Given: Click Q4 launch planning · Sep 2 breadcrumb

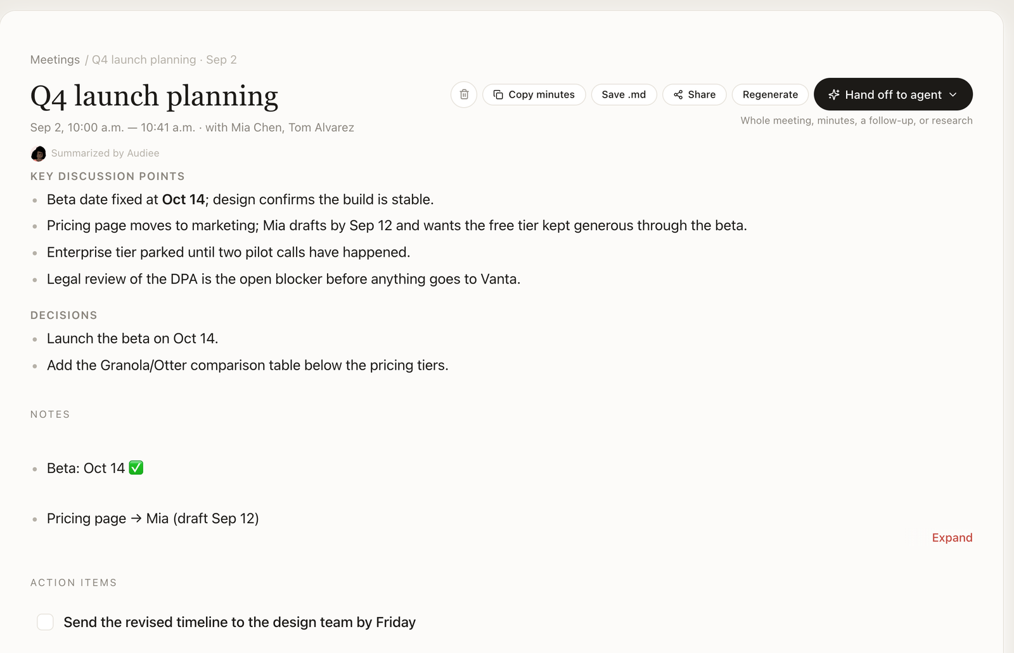Looking at the screenshot, I should (x=164, y=60).
